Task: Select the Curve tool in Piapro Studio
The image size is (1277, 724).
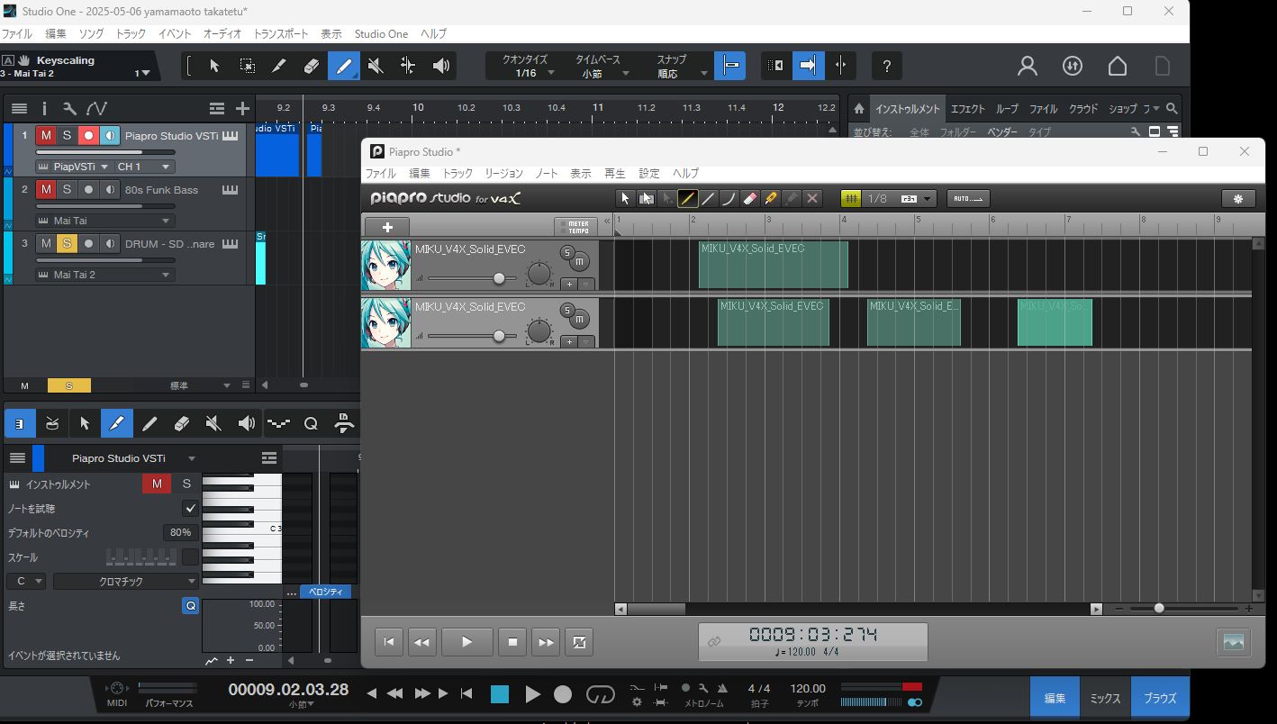Action: (729, 199)
